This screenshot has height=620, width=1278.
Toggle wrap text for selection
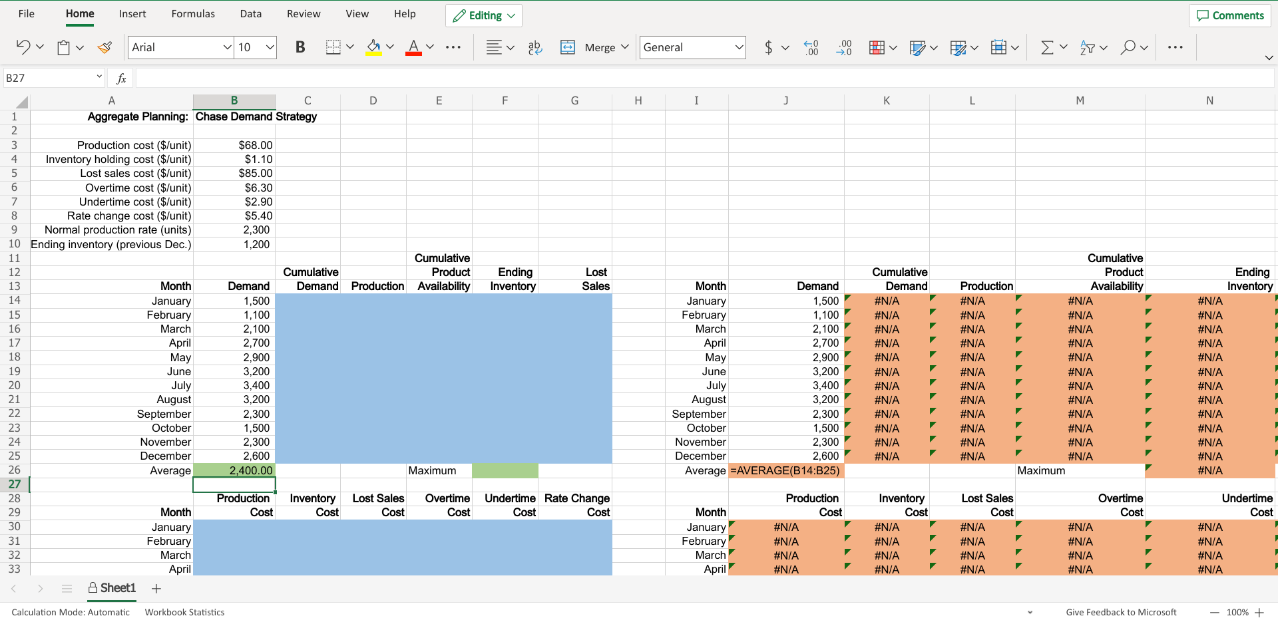tap(534, 47)
